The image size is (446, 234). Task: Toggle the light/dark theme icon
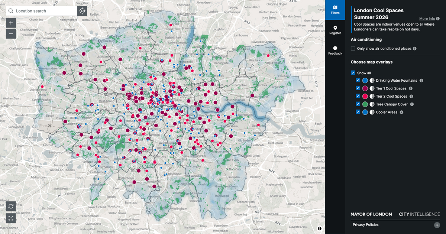(437, 225)
